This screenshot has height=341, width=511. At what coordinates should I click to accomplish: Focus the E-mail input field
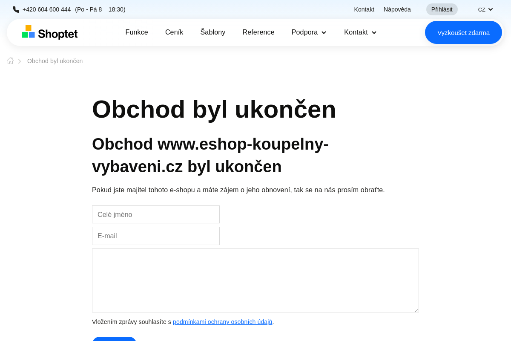point(156,236)
